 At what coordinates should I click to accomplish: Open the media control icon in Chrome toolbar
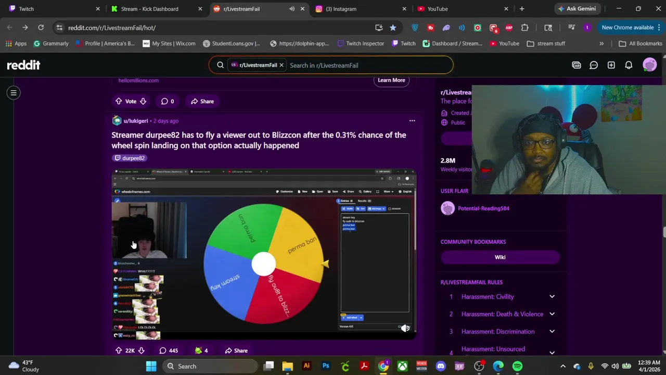point(572,28)
